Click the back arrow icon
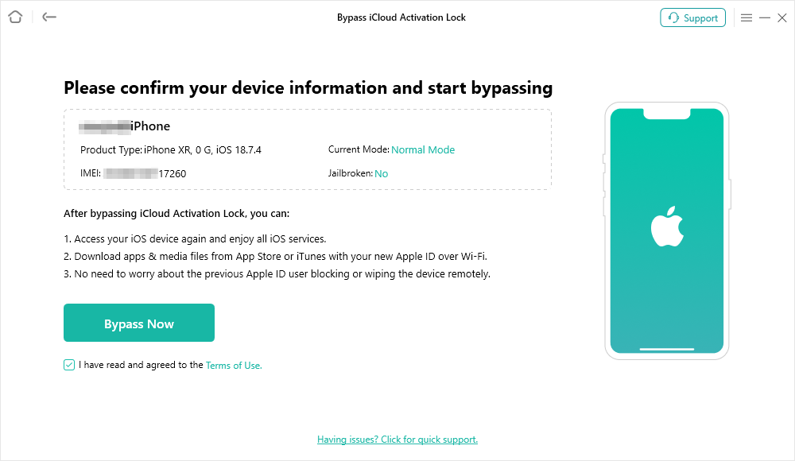 [49, 17]
